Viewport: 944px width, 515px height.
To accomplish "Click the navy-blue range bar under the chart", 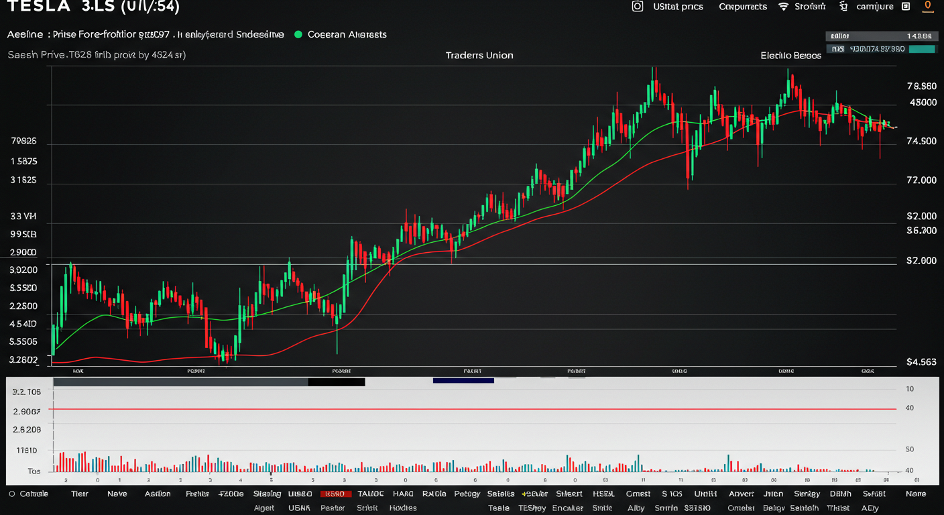I will click(x=463, y=380).
